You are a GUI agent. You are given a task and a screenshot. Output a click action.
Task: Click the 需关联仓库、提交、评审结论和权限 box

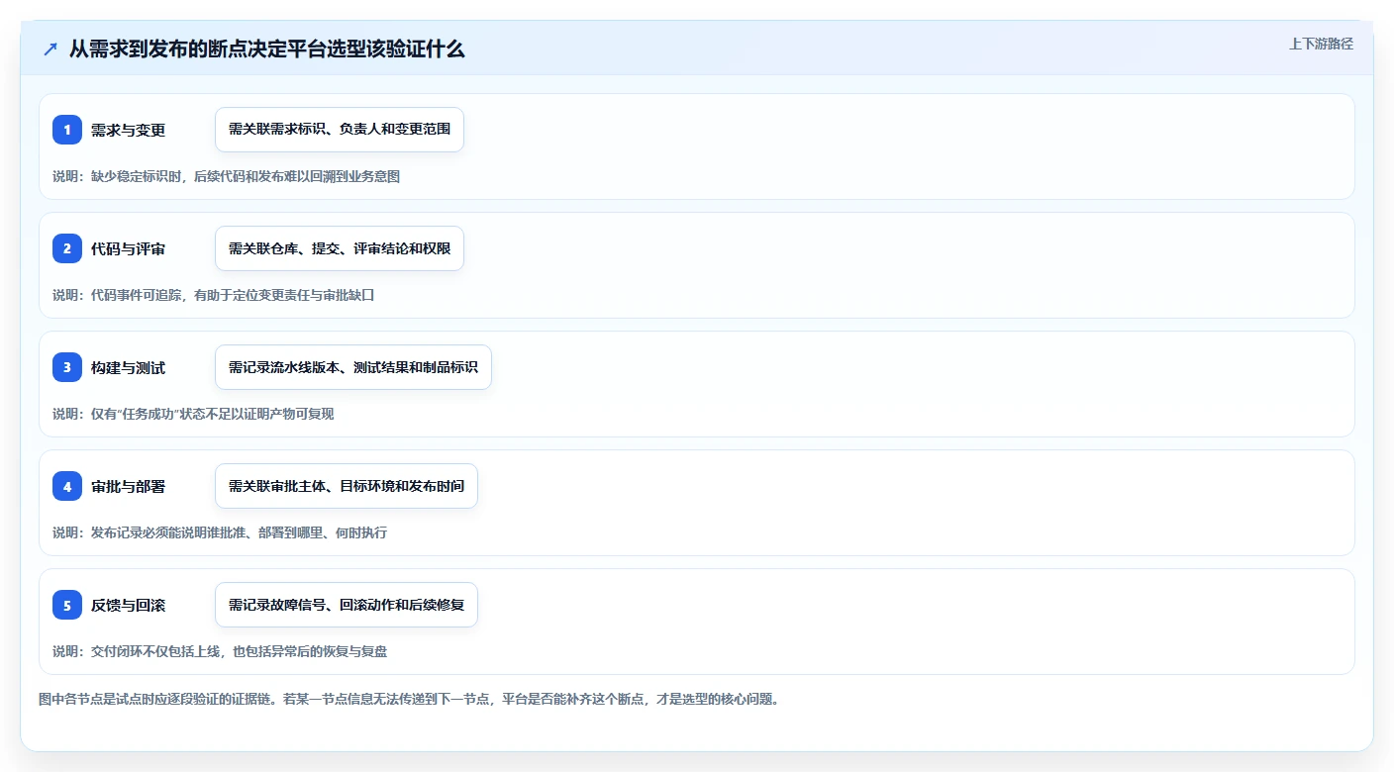tap(340, 248)
